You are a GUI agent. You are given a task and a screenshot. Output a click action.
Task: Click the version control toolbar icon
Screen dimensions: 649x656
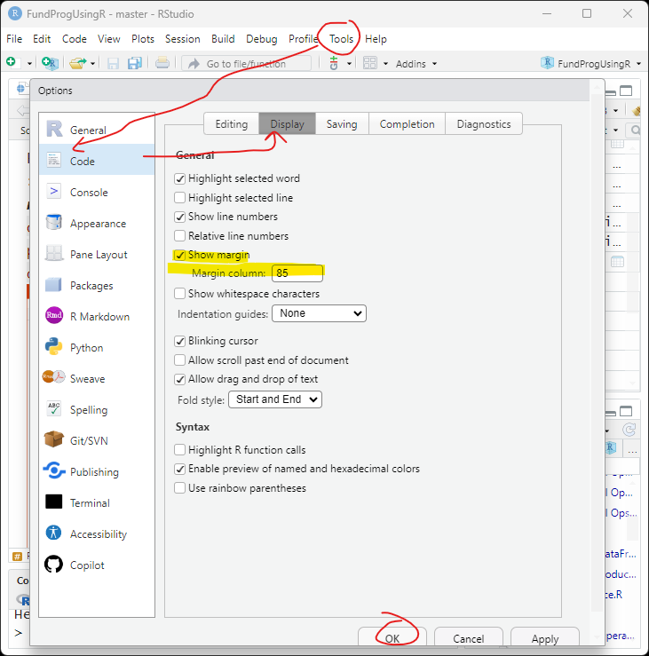tap(334, 63)
